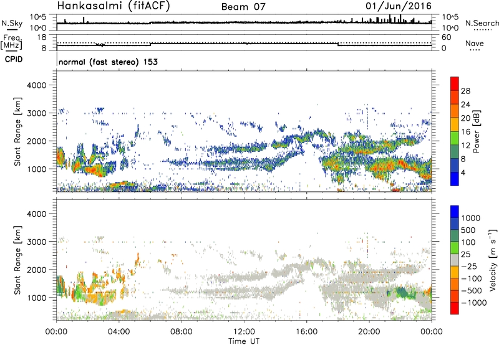Click the 'Freq. [MHz]' axis label
499x345 pixels.
11,42
